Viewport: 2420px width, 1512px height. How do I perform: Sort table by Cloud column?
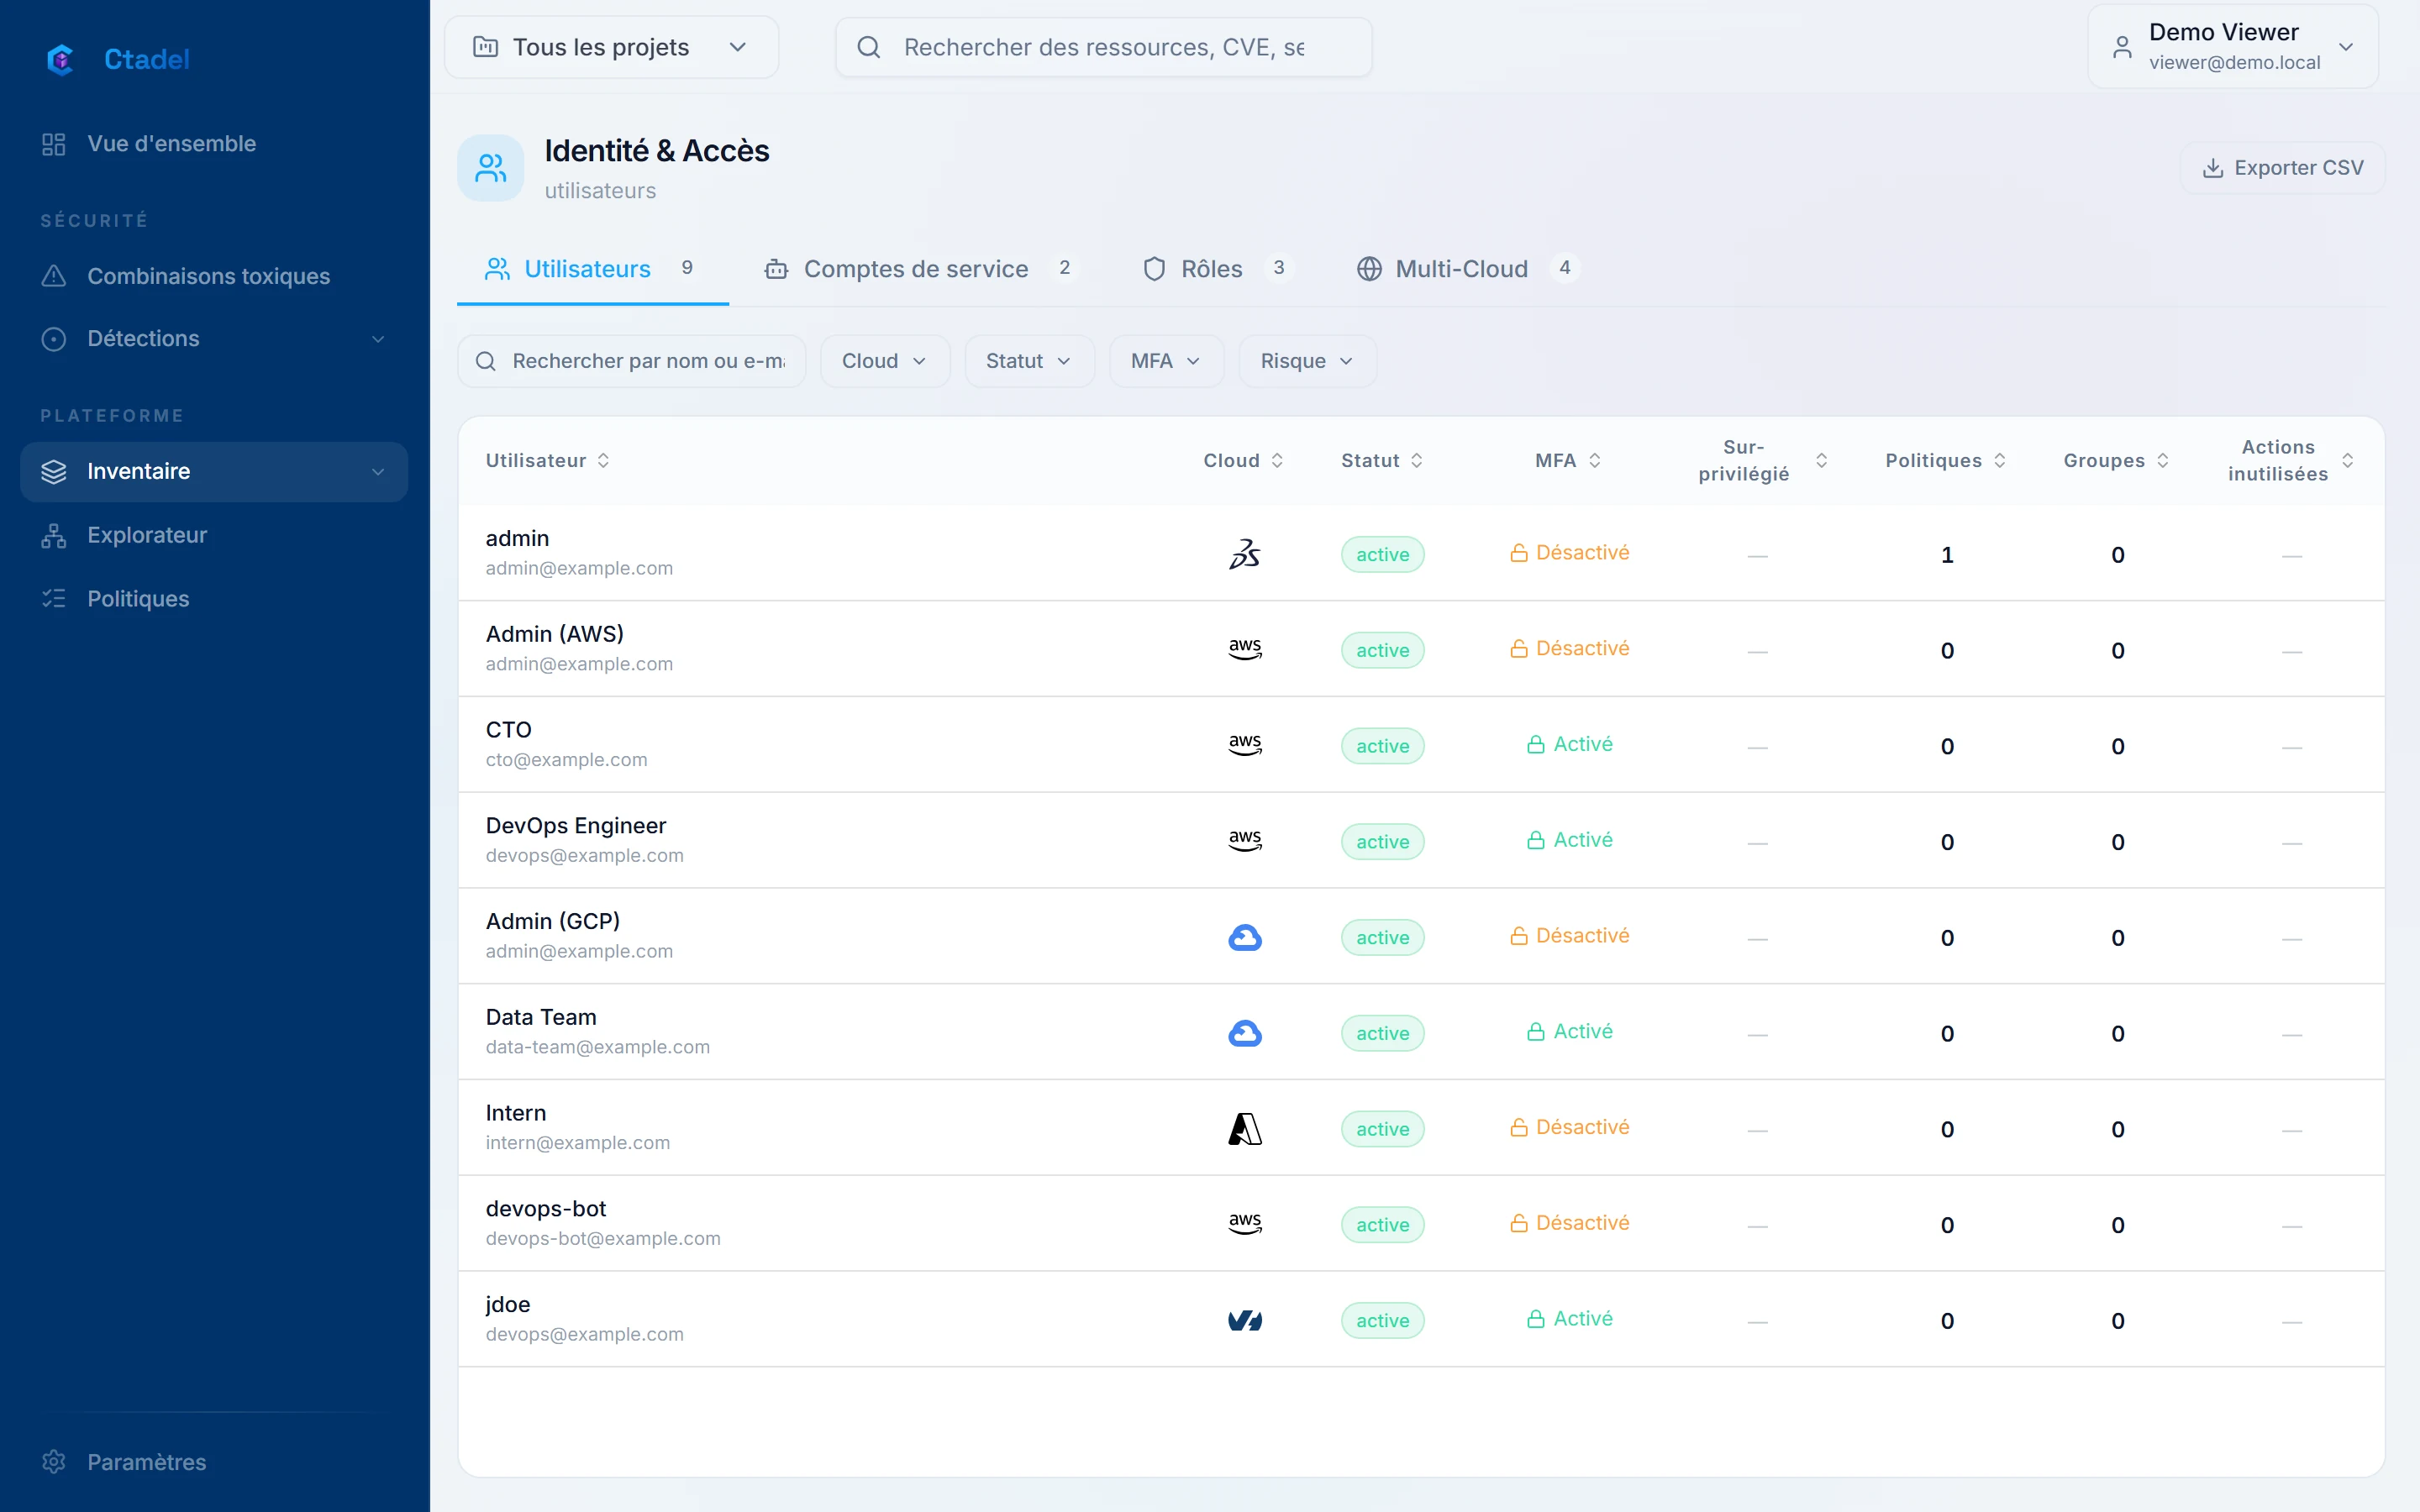pyautogui.click(x=1243, y=460)
